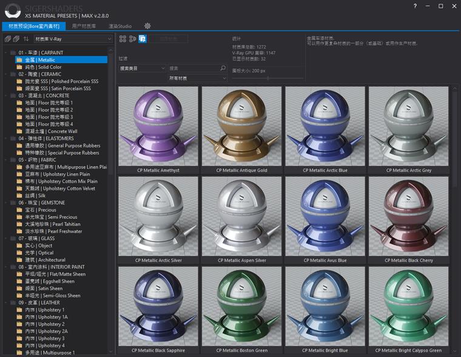The height and width of the screenshot is (357, 461).
Task: Collapse the 05 FABRIC category
Action: tap(5, 160)
